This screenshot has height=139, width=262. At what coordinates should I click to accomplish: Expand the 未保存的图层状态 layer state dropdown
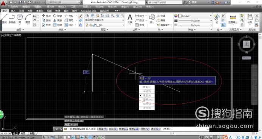(x=104, y=20)
